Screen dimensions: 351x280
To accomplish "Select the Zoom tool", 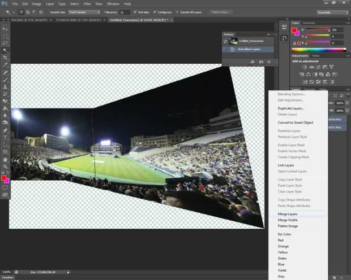I will [5, 167].
